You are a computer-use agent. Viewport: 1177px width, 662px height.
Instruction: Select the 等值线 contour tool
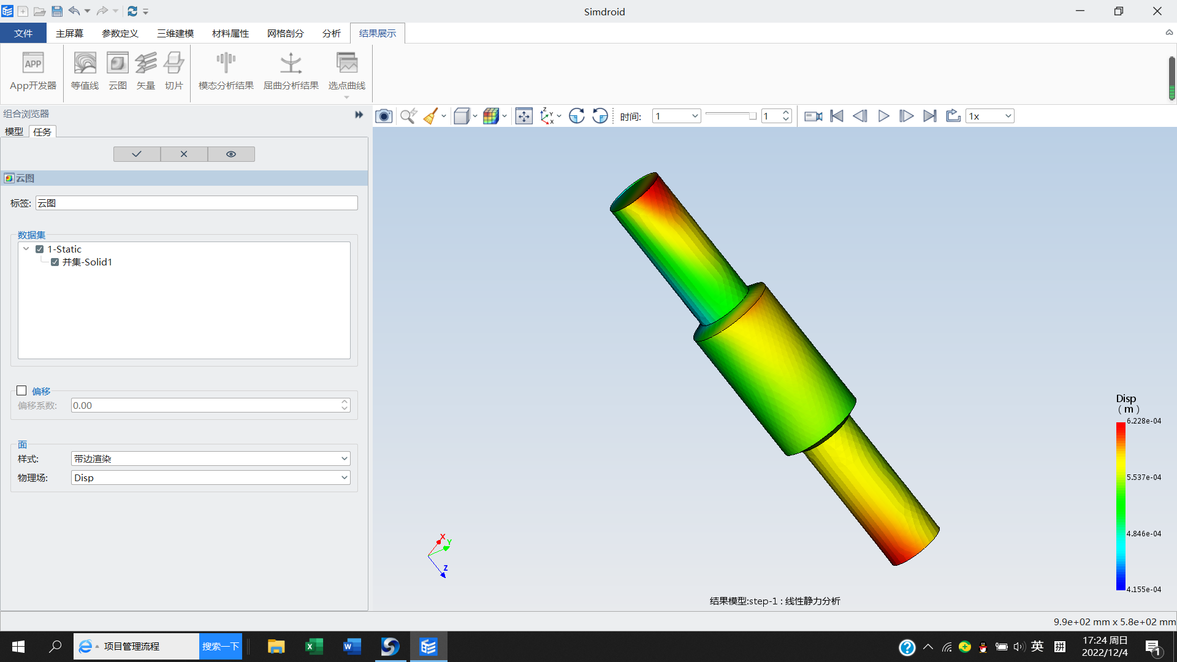pyautogui.click(x=85, y=71)
